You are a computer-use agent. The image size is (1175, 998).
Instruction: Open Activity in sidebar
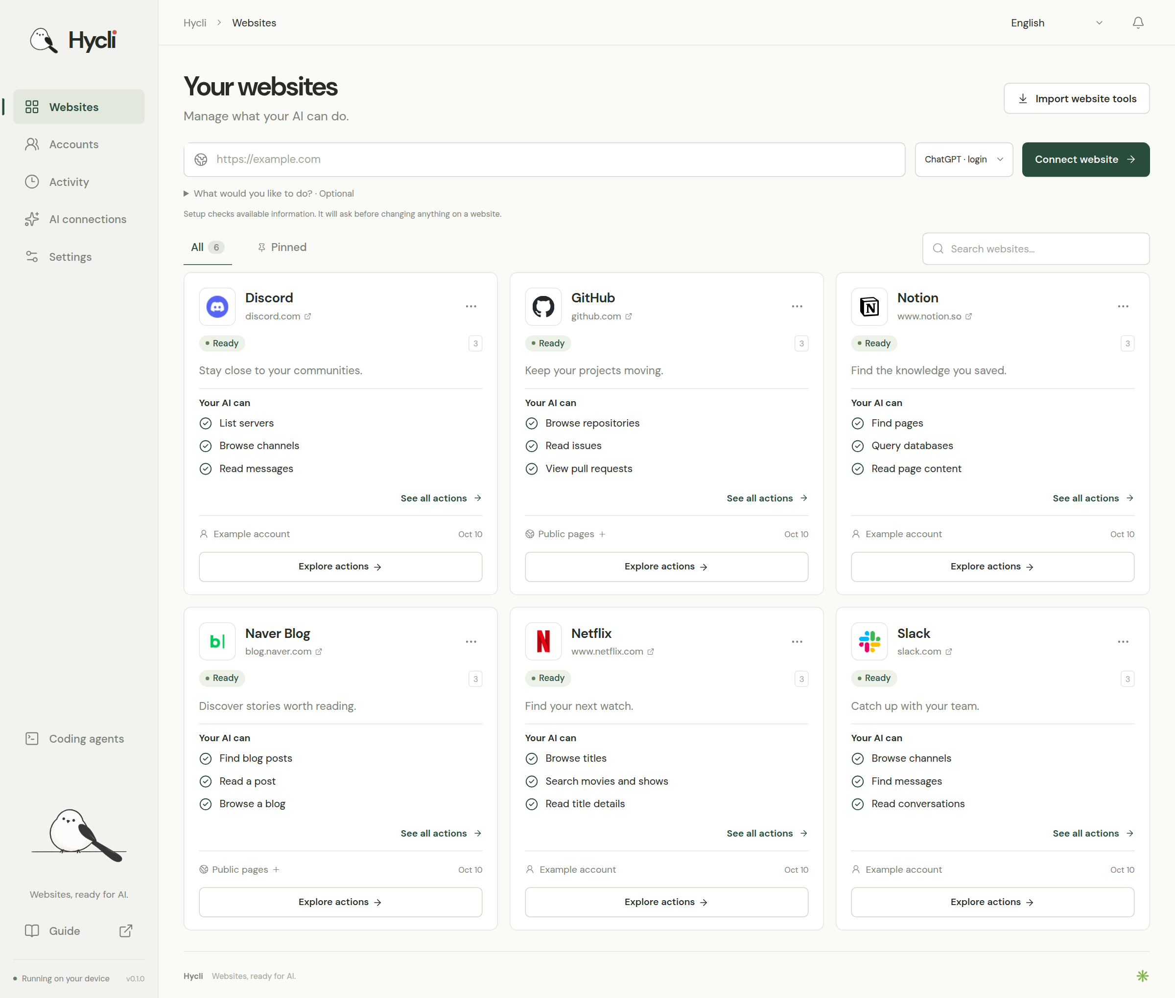[79, 181]
